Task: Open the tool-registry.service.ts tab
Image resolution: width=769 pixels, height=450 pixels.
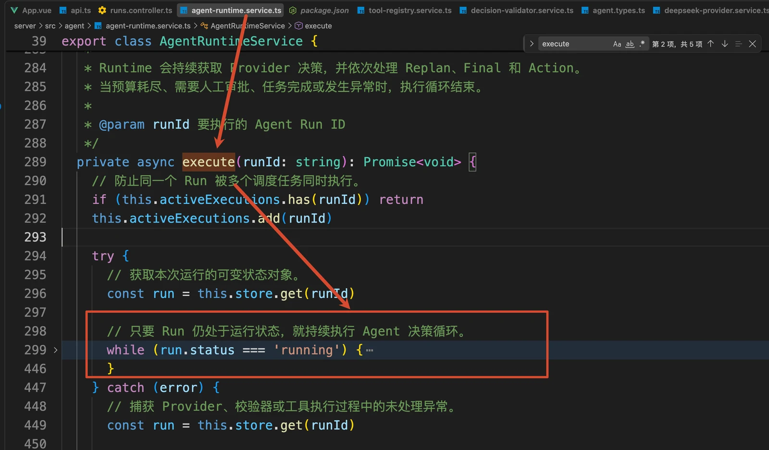Action: 405,10
